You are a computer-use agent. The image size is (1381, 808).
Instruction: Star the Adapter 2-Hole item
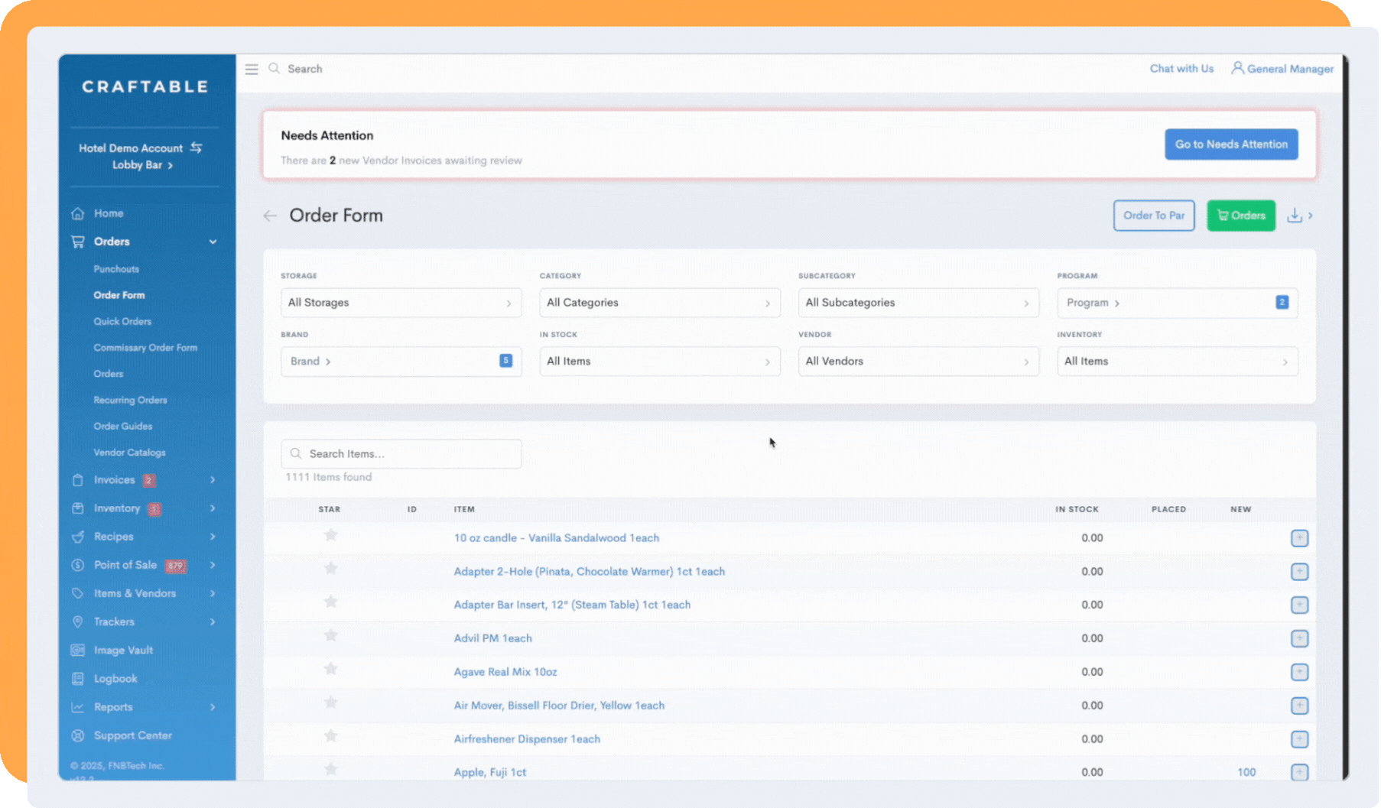pos(330,569)
